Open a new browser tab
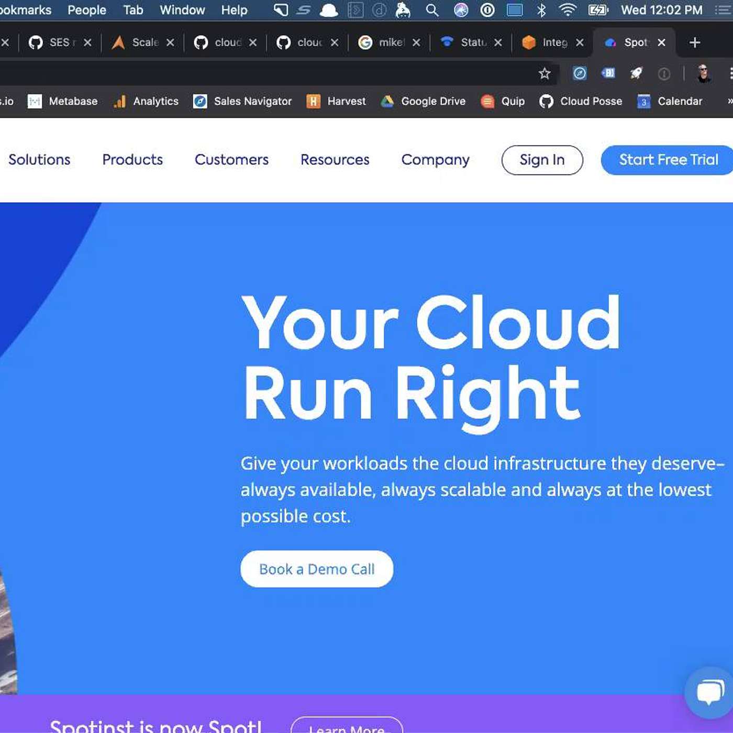733x733 pixels. 695,42
